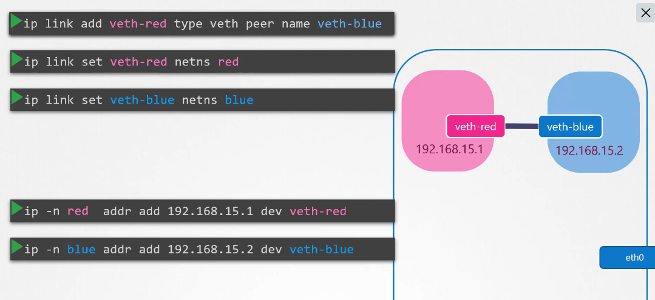Screen dimensions: 655x300
Task: Click the 192.168.15.1 label under veth-red
Action: (449, 149)
